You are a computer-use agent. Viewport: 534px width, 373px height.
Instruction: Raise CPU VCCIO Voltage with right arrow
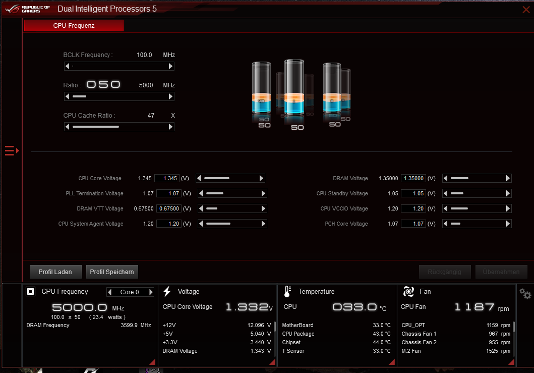click(508, 208)
